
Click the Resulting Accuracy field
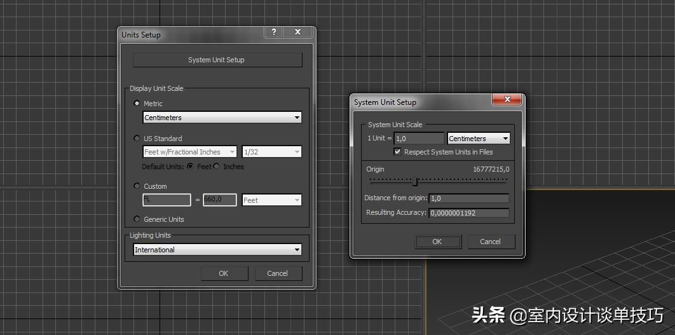(x=469, y=213)
